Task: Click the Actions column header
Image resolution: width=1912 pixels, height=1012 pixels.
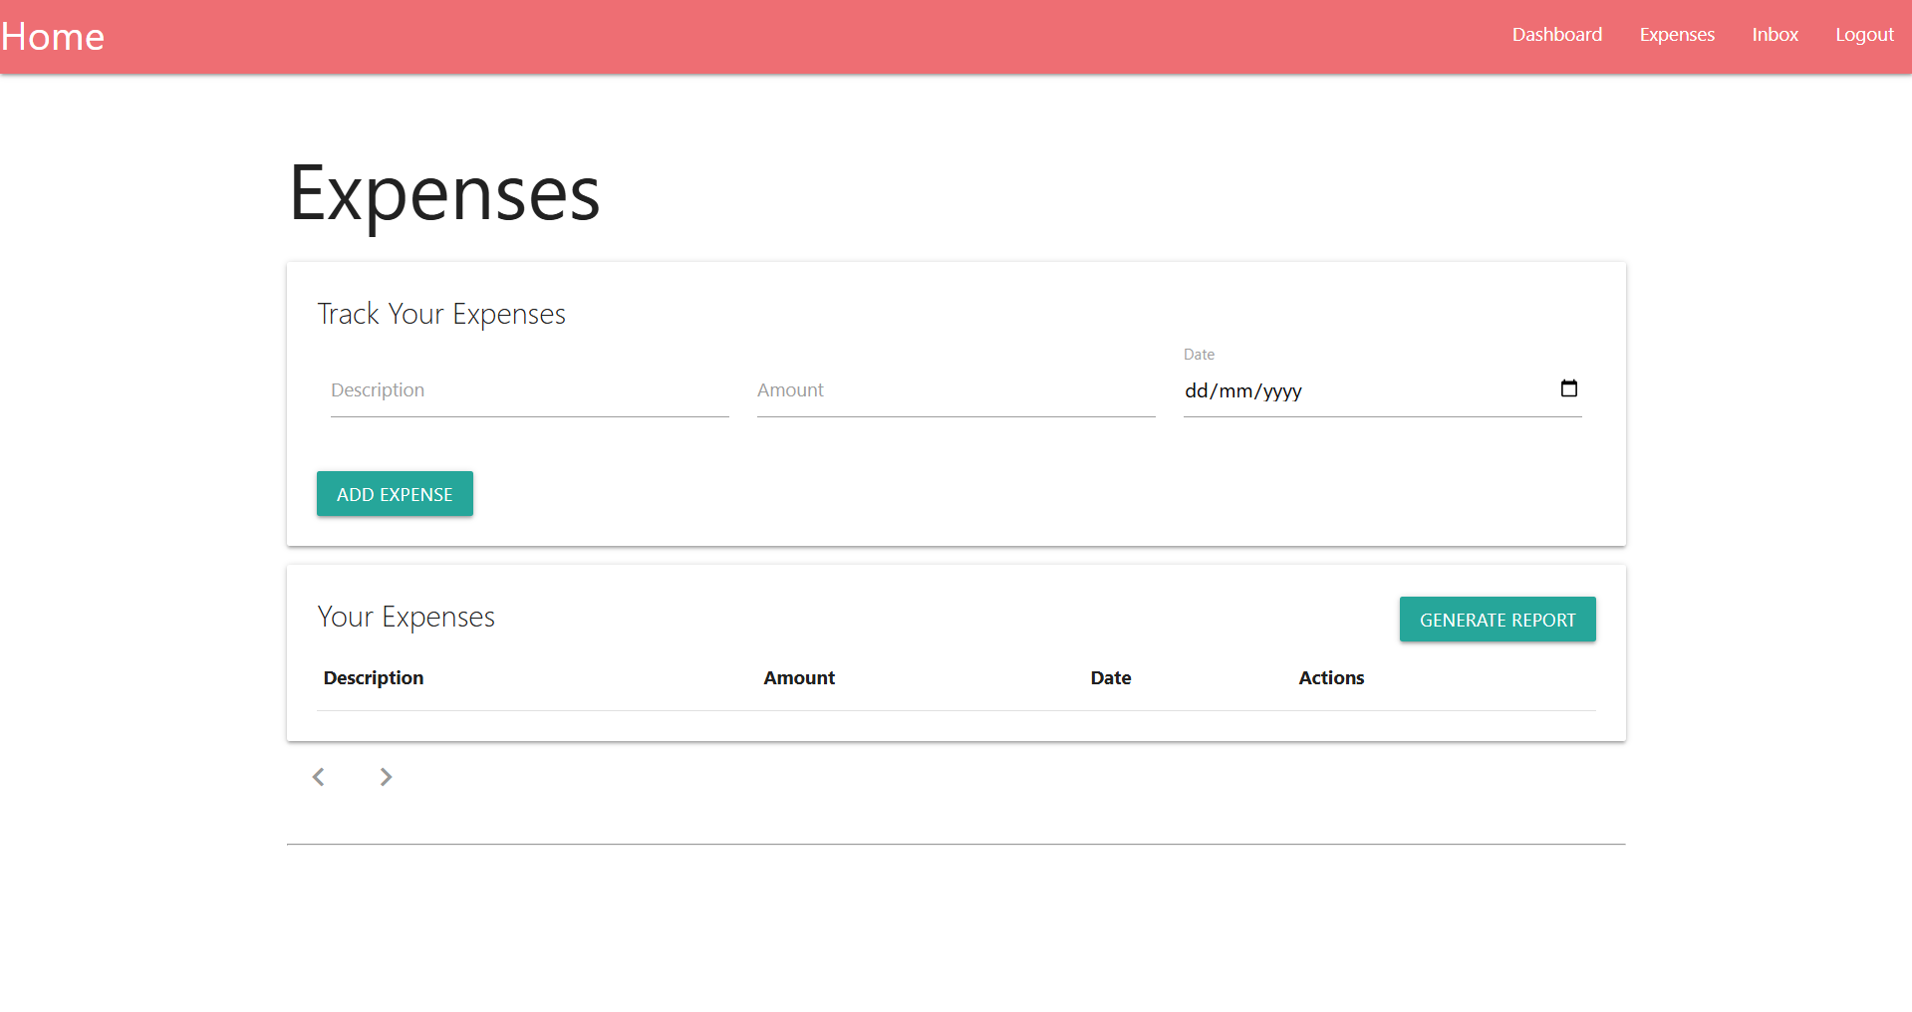Action: [1331, 678]
